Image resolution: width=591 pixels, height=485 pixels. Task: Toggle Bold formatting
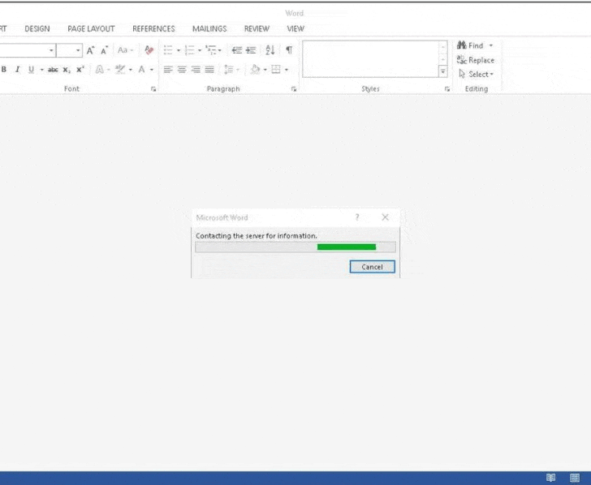coord(4,70)
